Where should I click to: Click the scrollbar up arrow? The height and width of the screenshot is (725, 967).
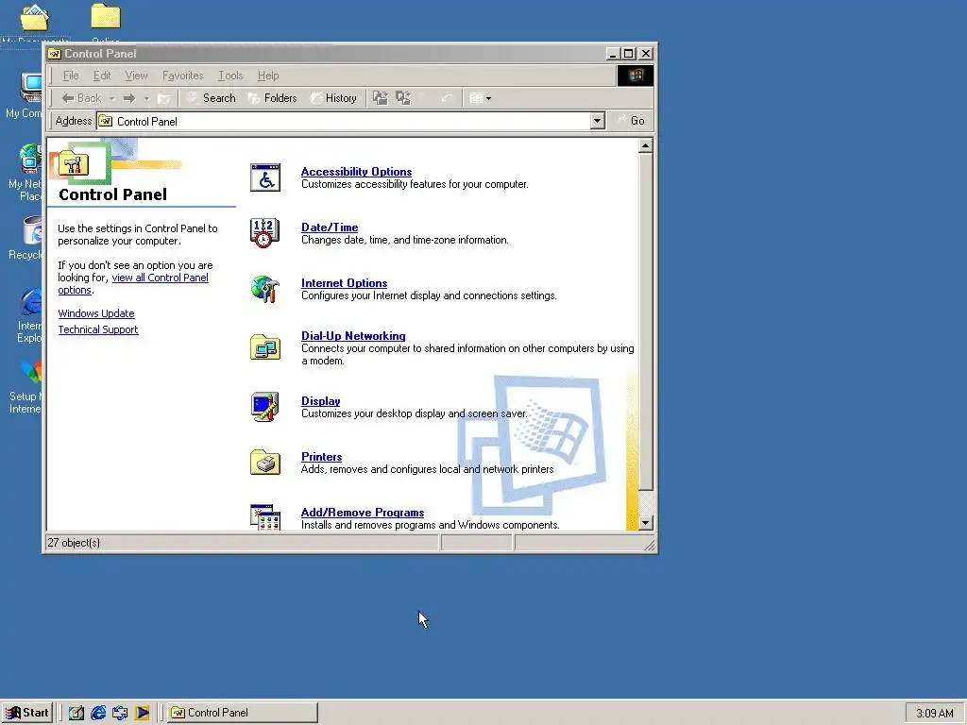pyautogui.click(x=645, y=145)
